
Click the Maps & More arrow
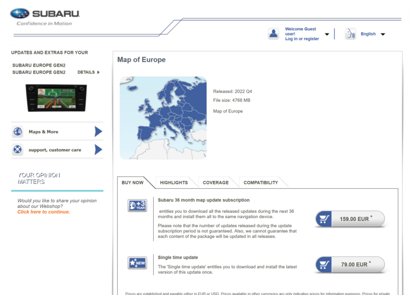99,131
